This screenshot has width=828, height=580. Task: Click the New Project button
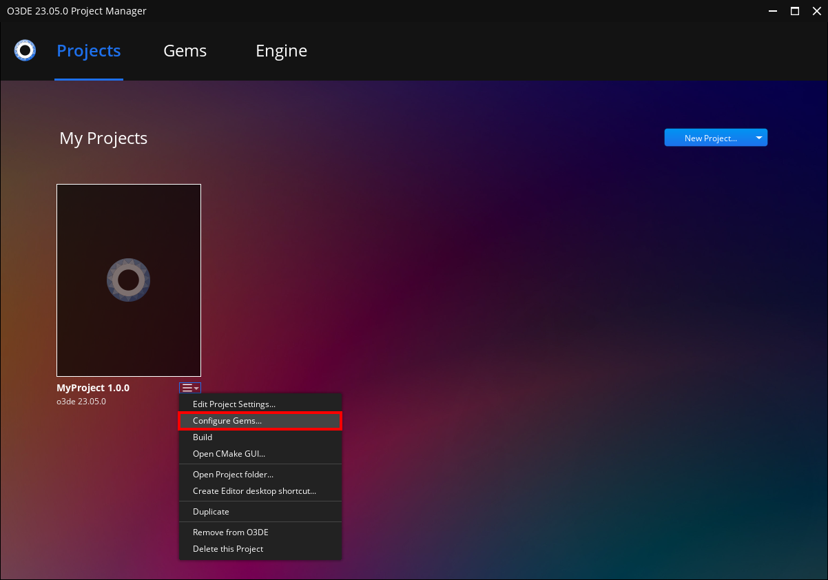tap(709, 137)
